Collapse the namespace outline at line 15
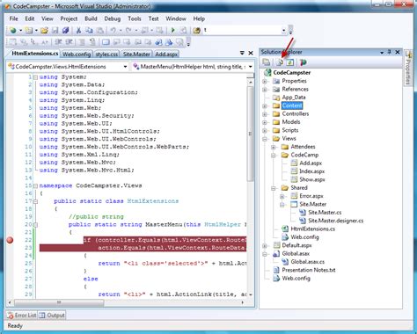The width and height of the screenshot is (417, 334). click(x=35, y=185)
